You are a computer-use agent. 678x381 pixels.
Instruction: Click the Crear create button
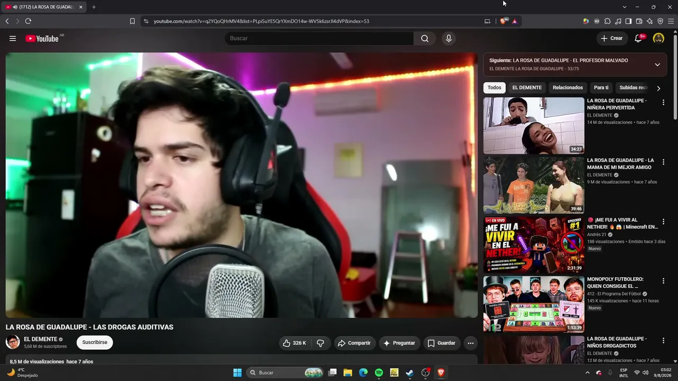pyautogui.click(x=612, y=38)
